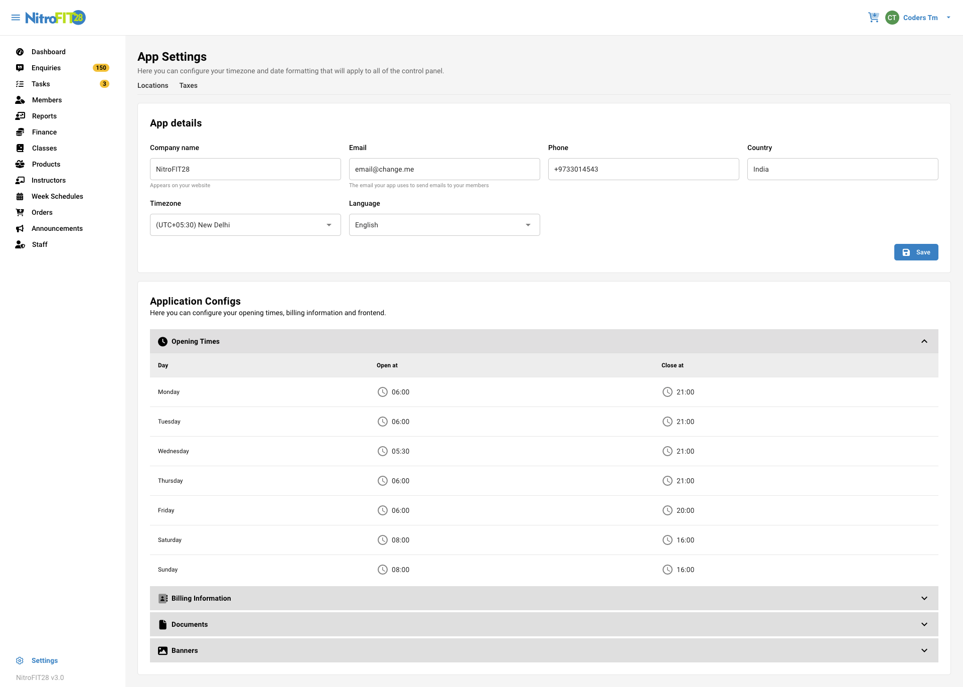Collapse the Opening Times section
The height and width of the screenshot is (687, 963).
pos(924,341)
